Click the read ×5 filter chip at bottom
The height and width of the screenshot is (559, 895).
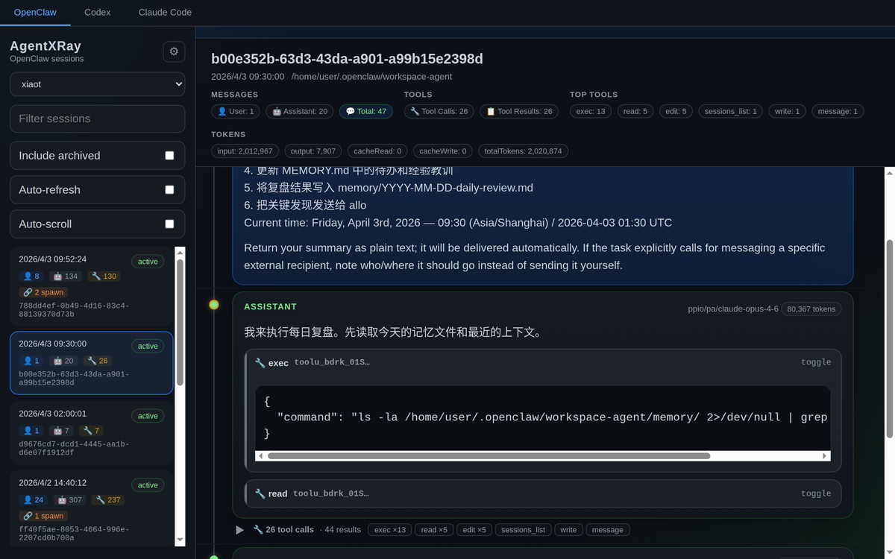point(433,530)
